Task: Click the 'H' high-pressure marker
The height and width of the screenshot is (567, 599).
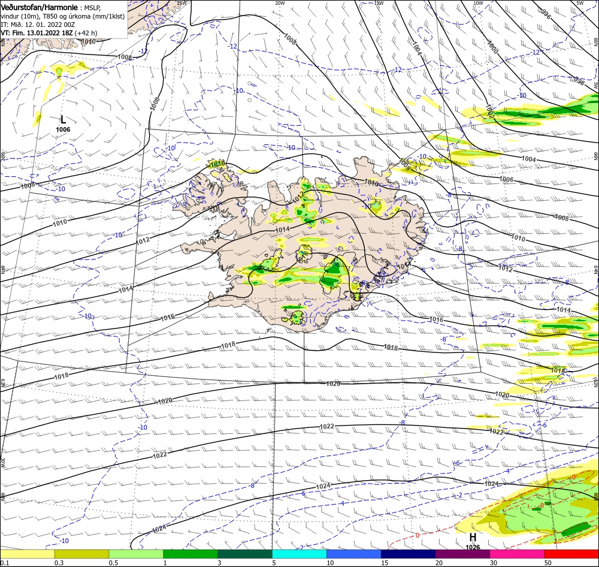Action: [x=473, y=537]
